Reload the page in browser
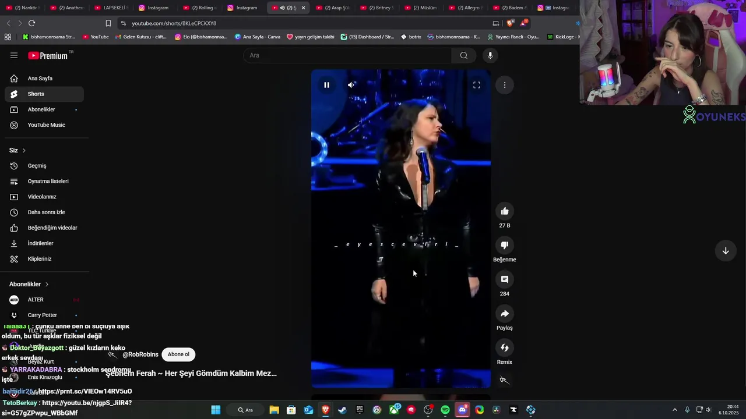Image resolution: width=746 pixels, height=419 pixels. point(31,23)
